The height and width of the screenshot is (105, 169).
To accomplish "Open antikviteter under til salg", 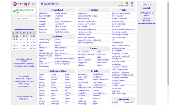I will pos(83,74).
